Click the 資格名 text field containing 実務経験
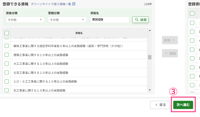200x117 pixels. click(110, 20)
